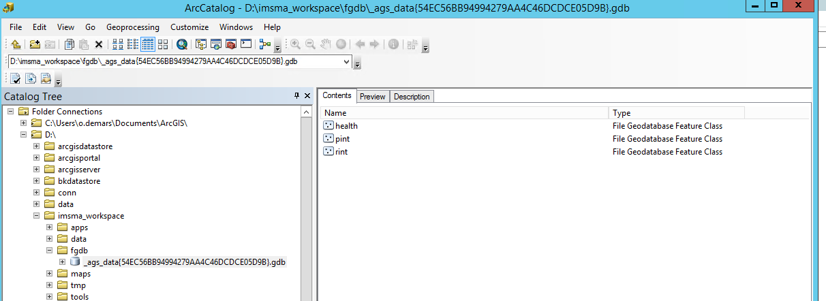Collapse the fgdb folder node
The width and height of the screenshot is (826, 301).
point(49,251)
